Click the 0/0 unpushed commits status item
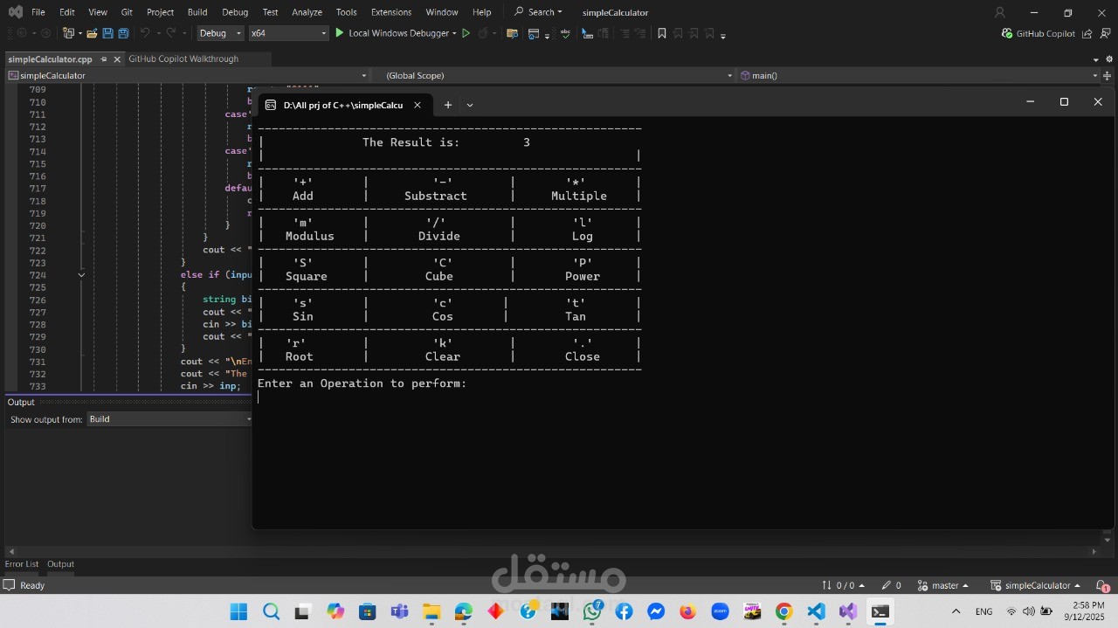 [x=843, y=585]
